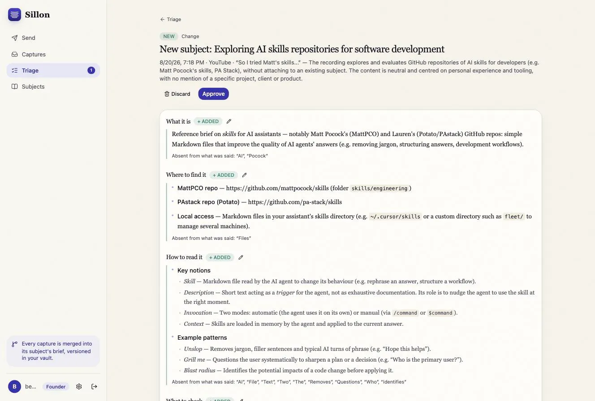Screen dimensions: 595x401
Task: Click the Triage count badge "1"
Action: tap(91, 70)
